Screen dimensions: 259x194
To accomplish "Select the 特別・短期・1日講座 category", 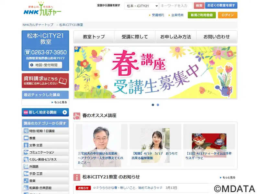I will 45,131.
